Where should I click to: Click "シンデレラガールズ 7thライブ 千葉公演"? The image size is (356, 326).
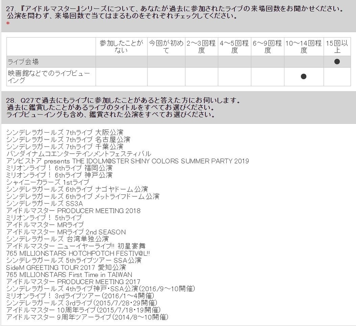point(65,146)
